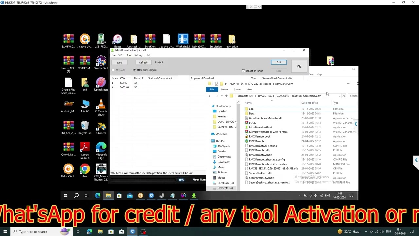
Task: Open XTM Miracle Thunder desktop icon
Action: [101, 172]
